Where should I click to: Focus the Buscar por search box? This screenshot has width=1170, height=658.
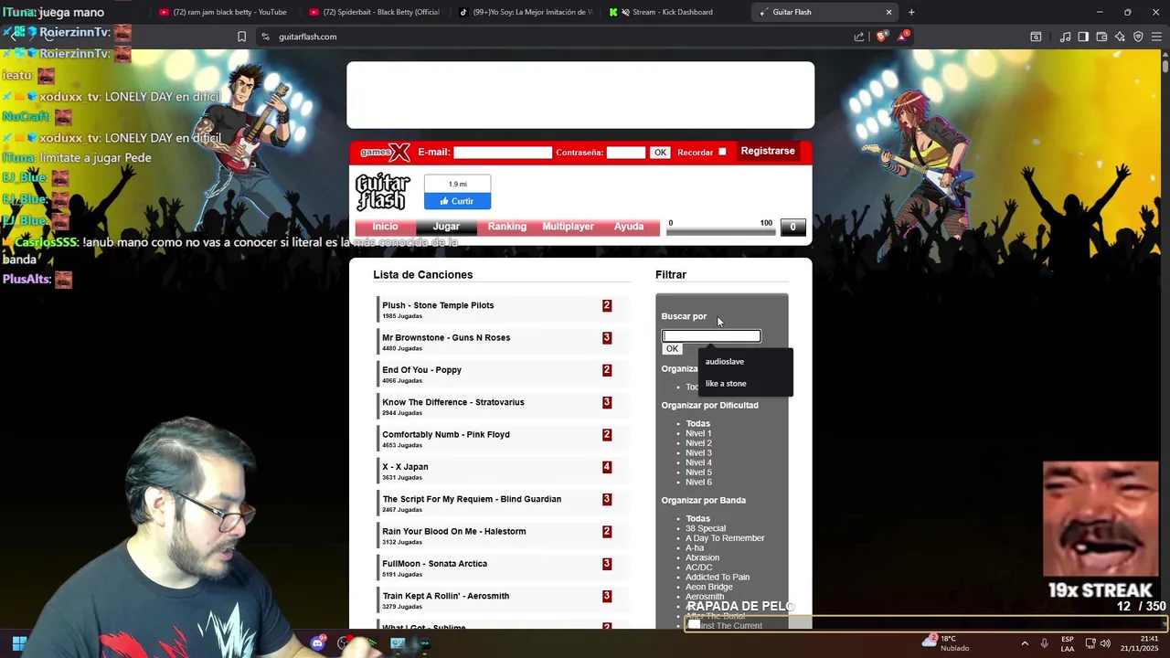tap(711, 336)
